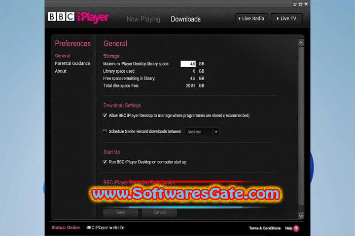The height and width of the screenshot is (236, 355).
Task: Open the BBC iPlayer website link
Action: 106,228
